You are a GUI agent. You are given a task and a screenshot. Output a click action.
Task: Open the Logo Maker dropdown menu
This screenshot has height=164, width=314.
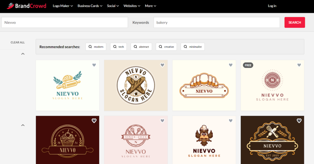(63, 6)
